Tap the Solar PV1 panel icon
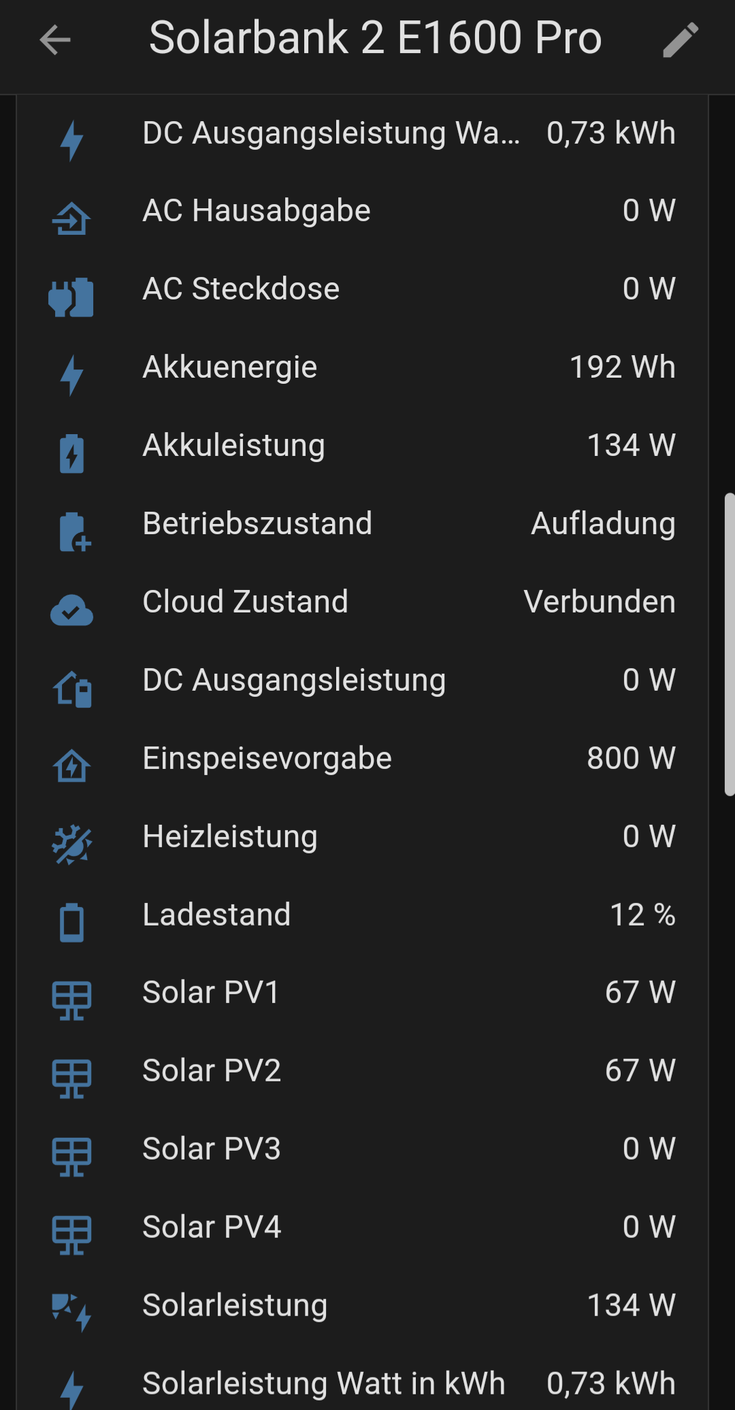 click(71, 1001)
